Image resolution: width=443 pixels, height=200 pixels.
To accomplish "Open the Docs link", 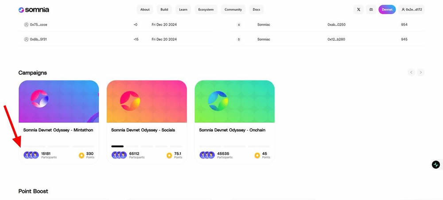I will point(256,10).
